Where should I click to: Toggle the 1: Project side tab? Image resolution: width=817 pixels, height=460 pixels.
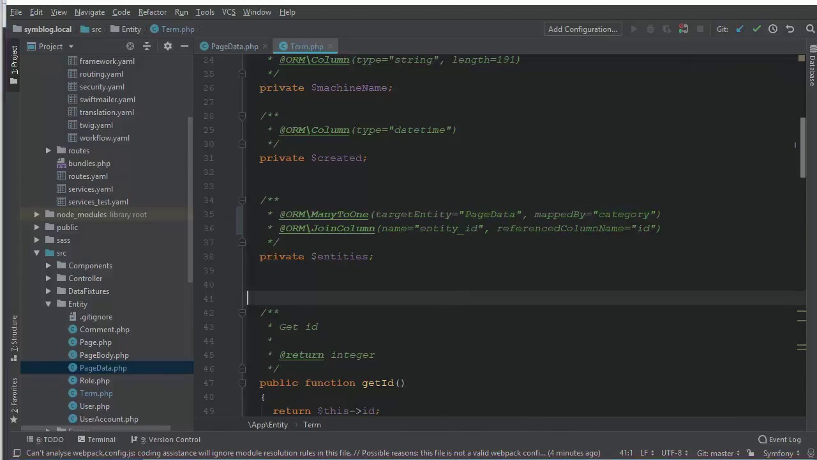pos(13,65)
